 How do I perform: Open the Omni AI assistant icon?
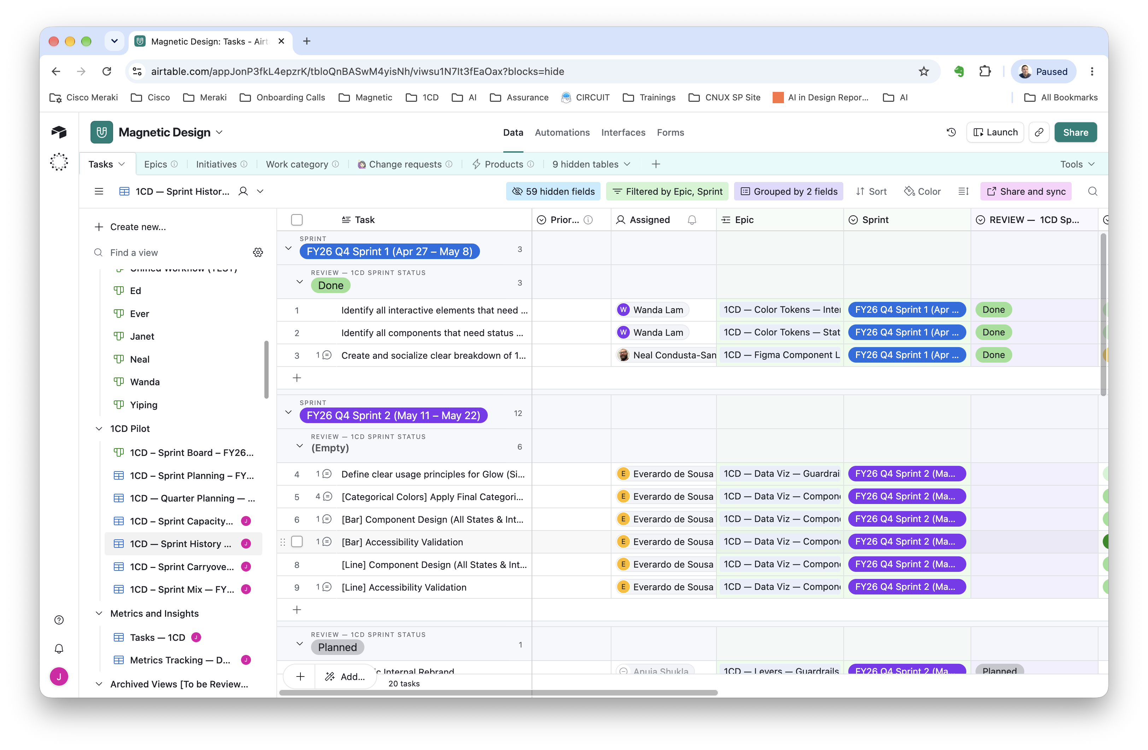(59, 162)
